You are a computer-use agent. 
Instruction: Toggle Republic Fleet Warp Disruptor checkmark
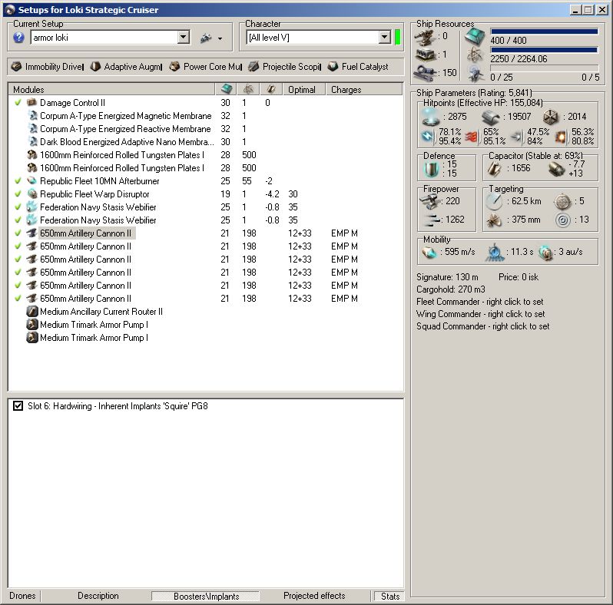18,193
